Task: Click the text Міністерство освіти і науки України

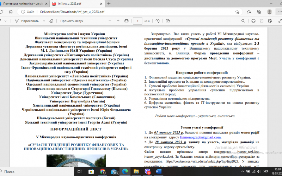Action: pos(74,34)
